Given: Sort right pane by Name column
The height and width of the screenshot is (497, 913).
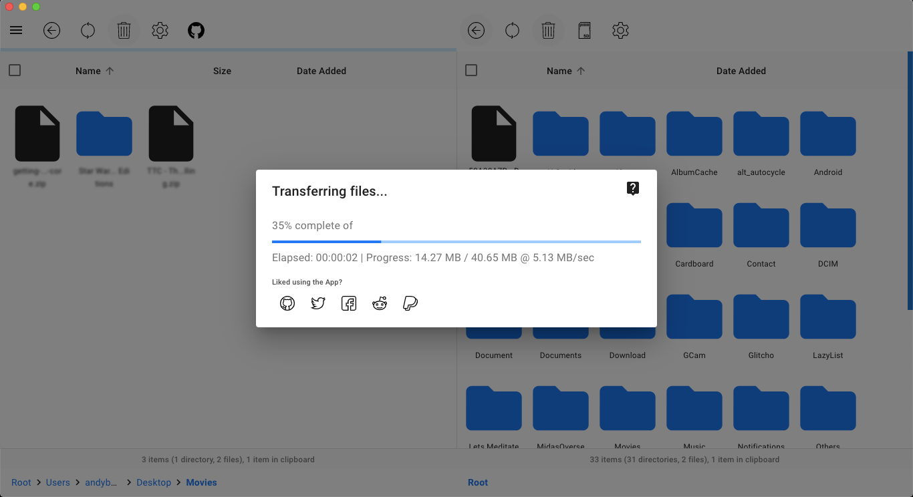Looking at the screenshot, I should (559, 71).
